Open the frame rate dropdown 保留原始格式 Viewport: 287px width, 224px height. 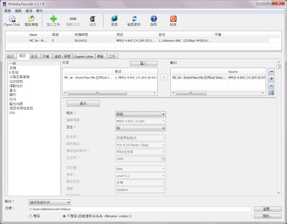[140, 138]
